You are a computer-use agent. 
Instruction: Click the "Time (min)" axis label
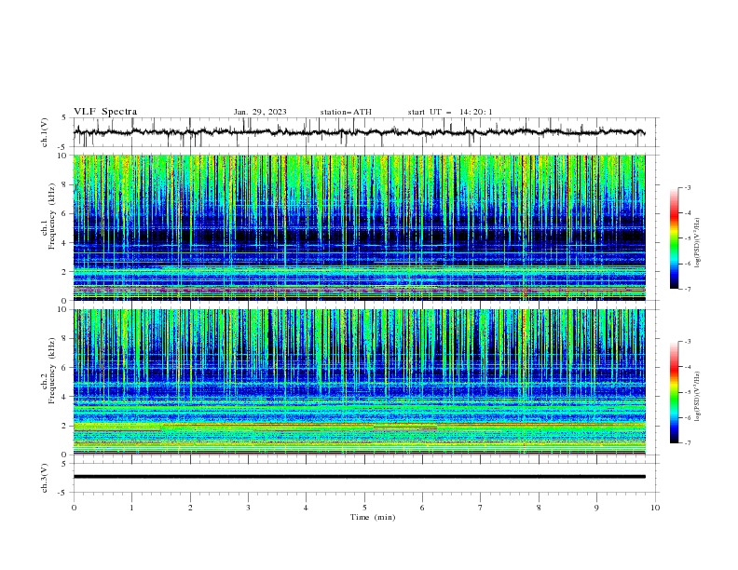click(x=373, y=517)
